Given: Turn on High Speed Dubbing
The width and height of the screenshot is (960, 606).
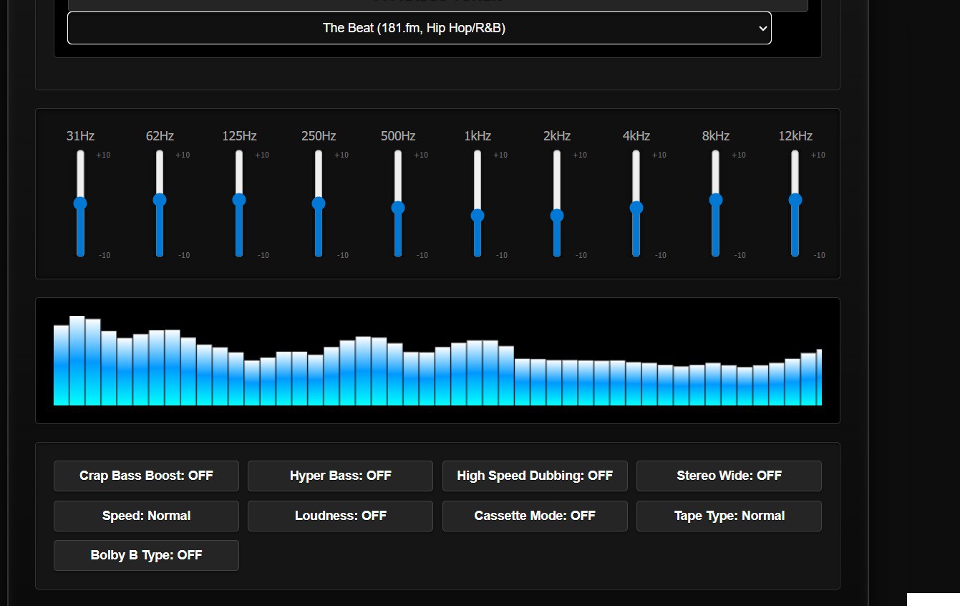Looking at the screenshot, I should pyautogui.click(x=535, y=476).
